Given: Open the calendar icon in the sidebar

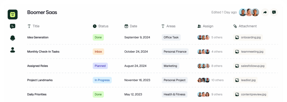Looking at the screenshot, I should click(12, 14).
